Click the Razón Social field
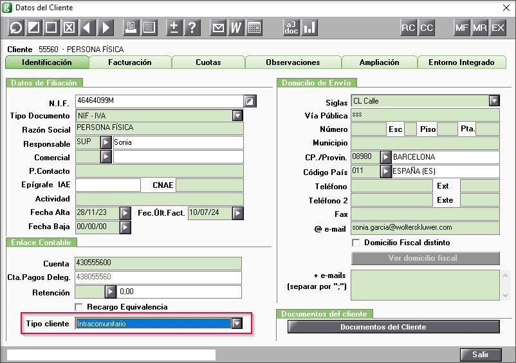Image resolution: width=516 pixels, height=363 pixels. tap(160, 128)
